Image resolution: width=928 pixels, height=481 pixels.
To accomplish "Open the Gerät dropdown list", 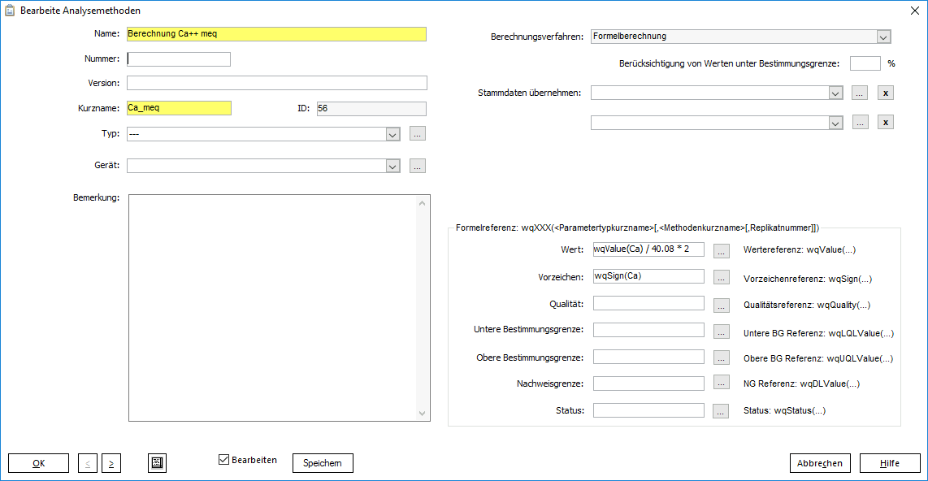I will point(393,166).
